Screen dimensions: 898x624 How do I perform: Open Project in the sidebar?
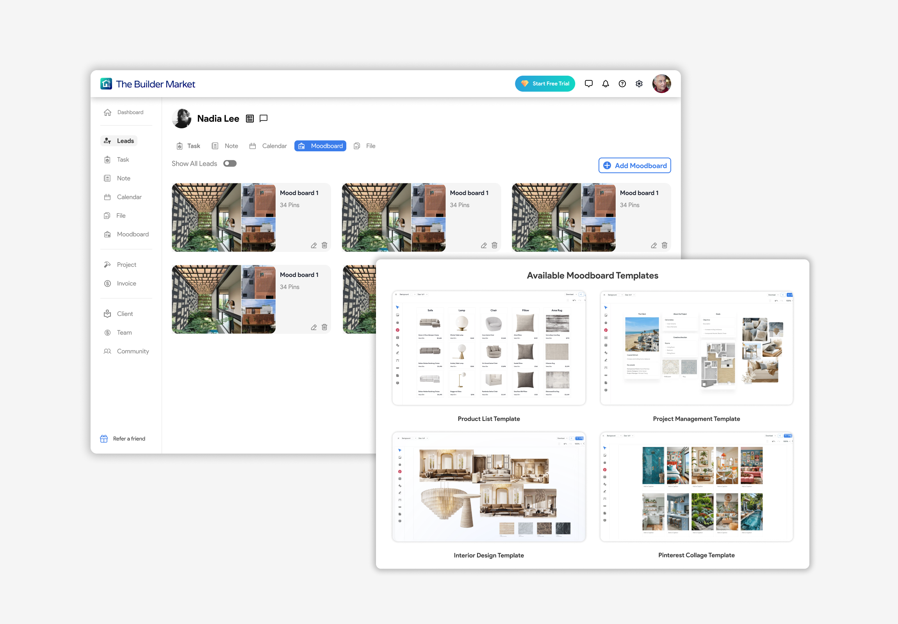click(126, 264)
